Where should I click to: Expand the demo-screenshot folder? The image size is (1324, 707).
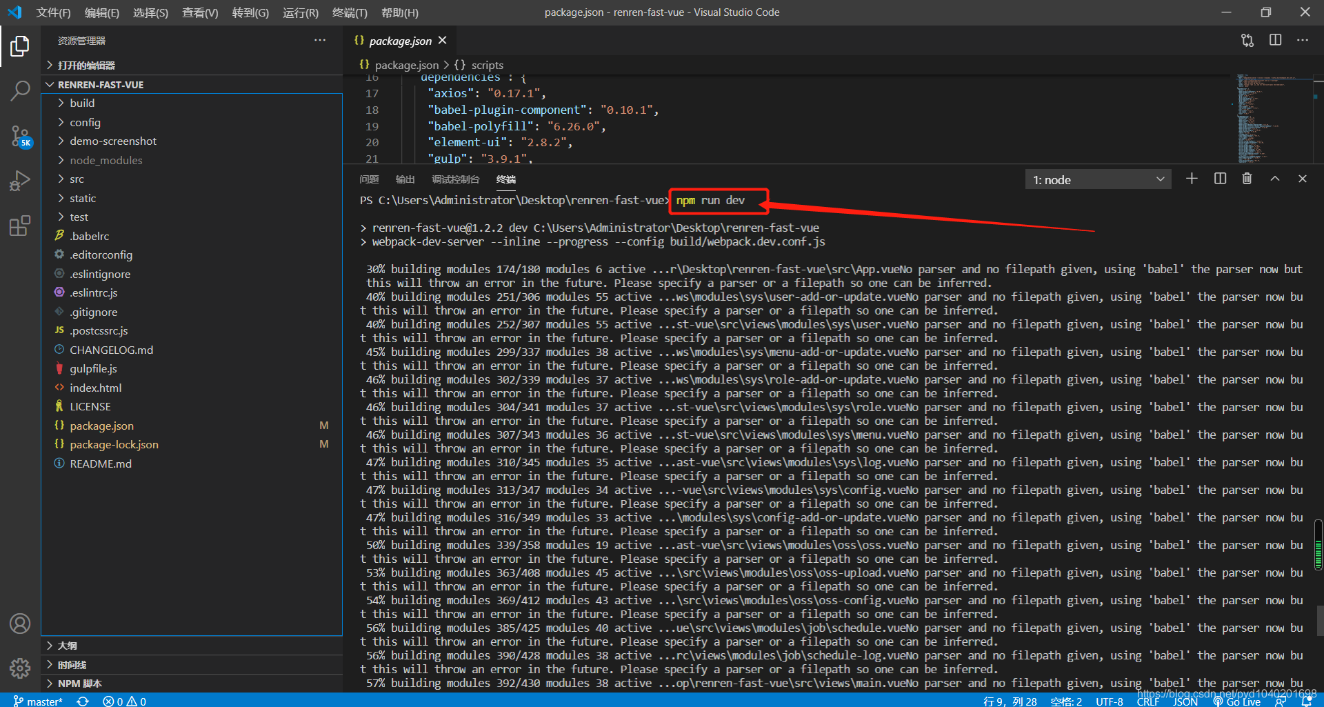click(x=192, y=141)
